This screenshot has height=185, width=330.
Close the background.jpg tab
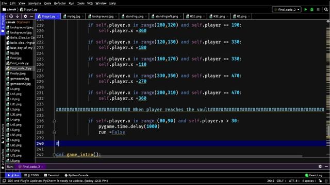coord(116,16)
